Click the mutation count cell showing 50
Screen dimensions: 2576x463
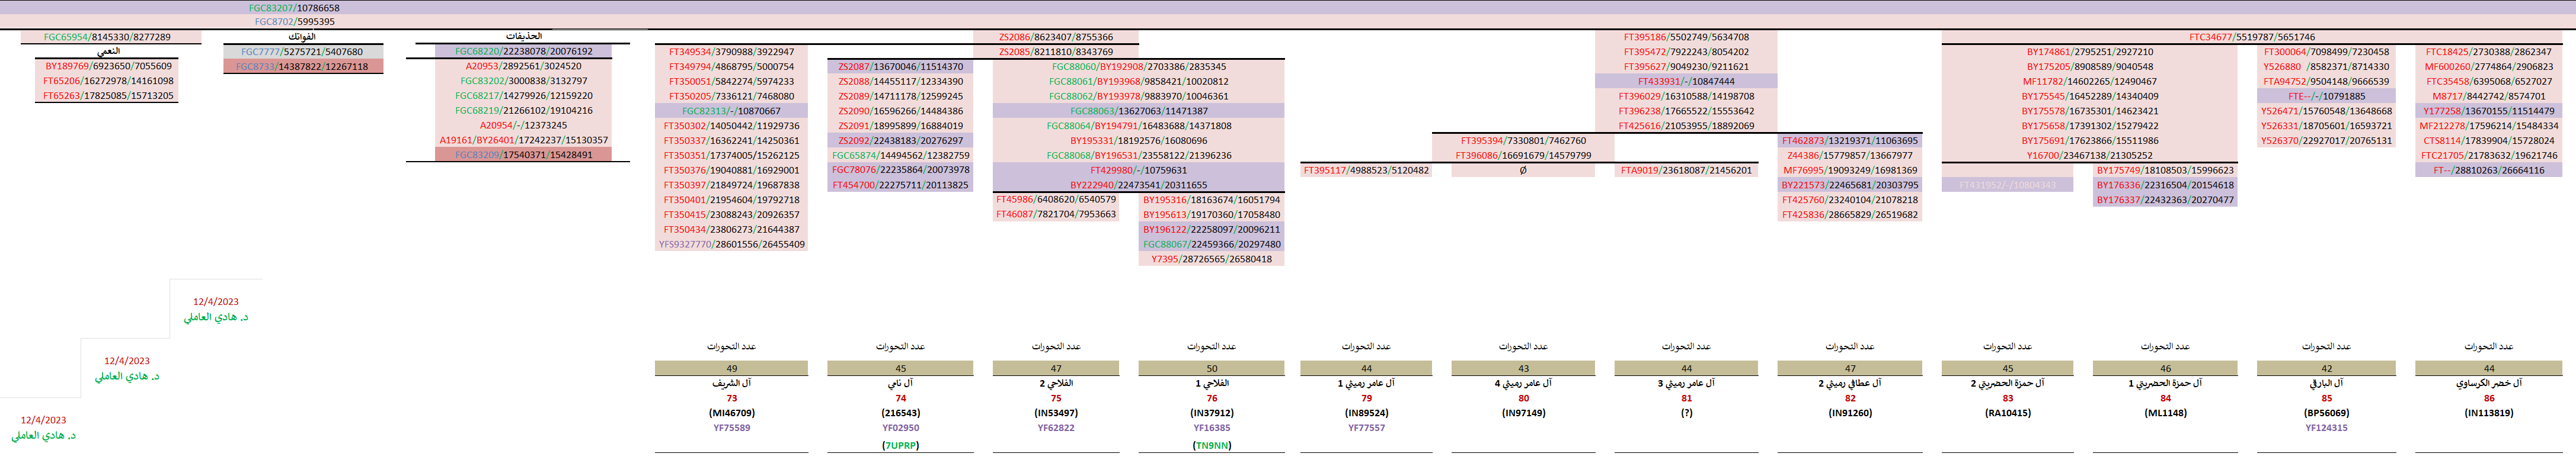tap(1211, 368)
